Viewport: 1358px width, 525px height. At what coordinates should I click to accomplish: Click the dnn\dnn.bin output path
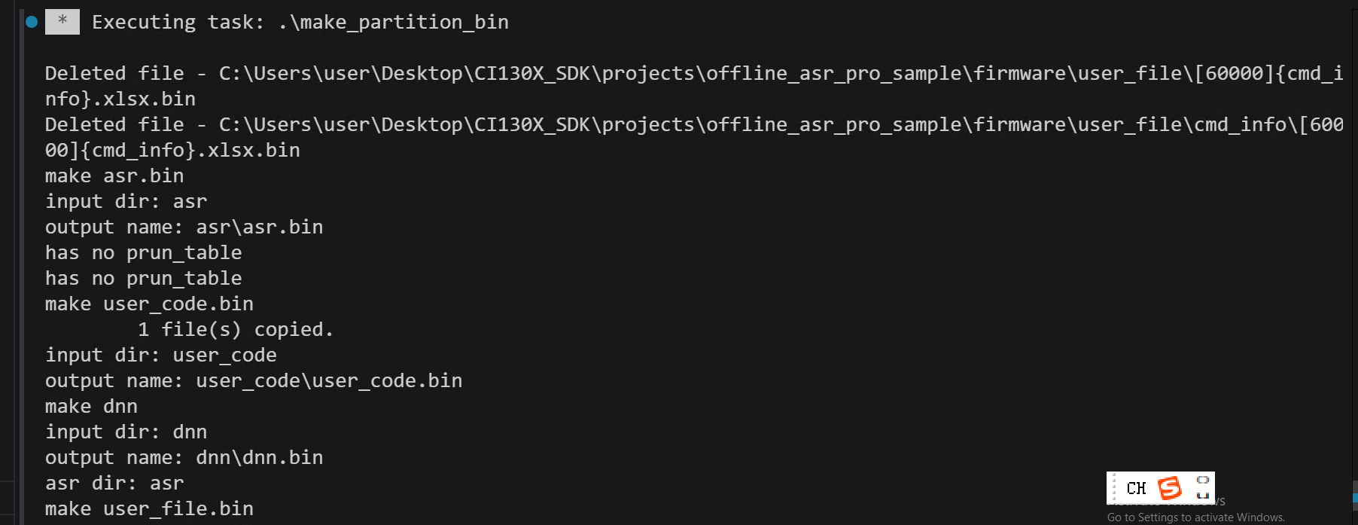(259, 458)
